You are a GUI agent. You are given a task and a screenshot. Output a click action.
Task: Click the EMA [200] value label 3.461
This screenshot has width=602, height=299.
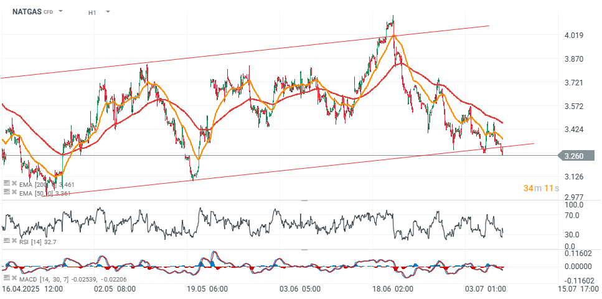click(67, 185)
